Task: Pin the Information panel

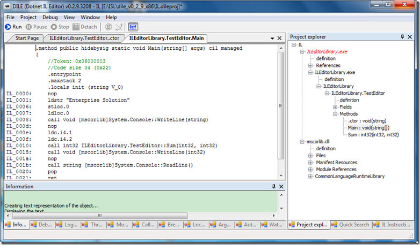Action: pos(274,186)
